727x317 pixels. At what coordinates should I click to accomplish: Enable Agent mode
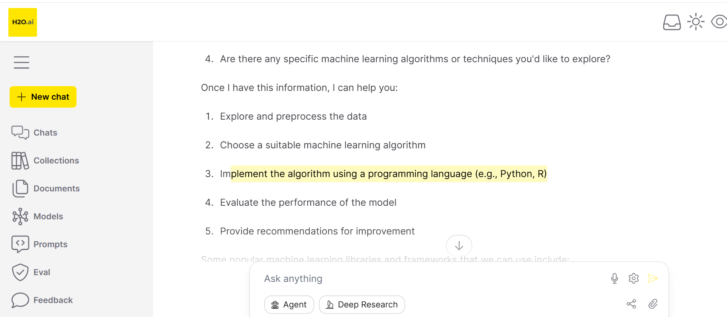coord(289,305)
